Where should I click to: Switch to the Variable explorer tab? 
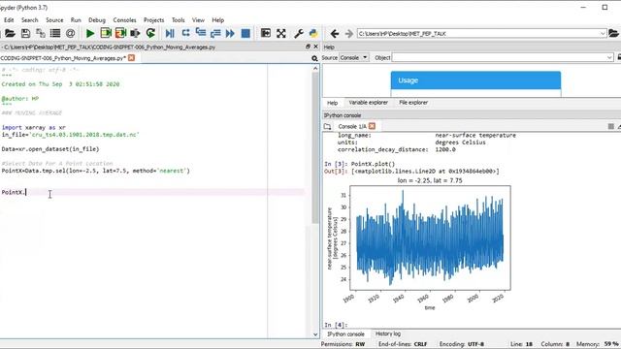pyautogui.click(x=369, y=103)
